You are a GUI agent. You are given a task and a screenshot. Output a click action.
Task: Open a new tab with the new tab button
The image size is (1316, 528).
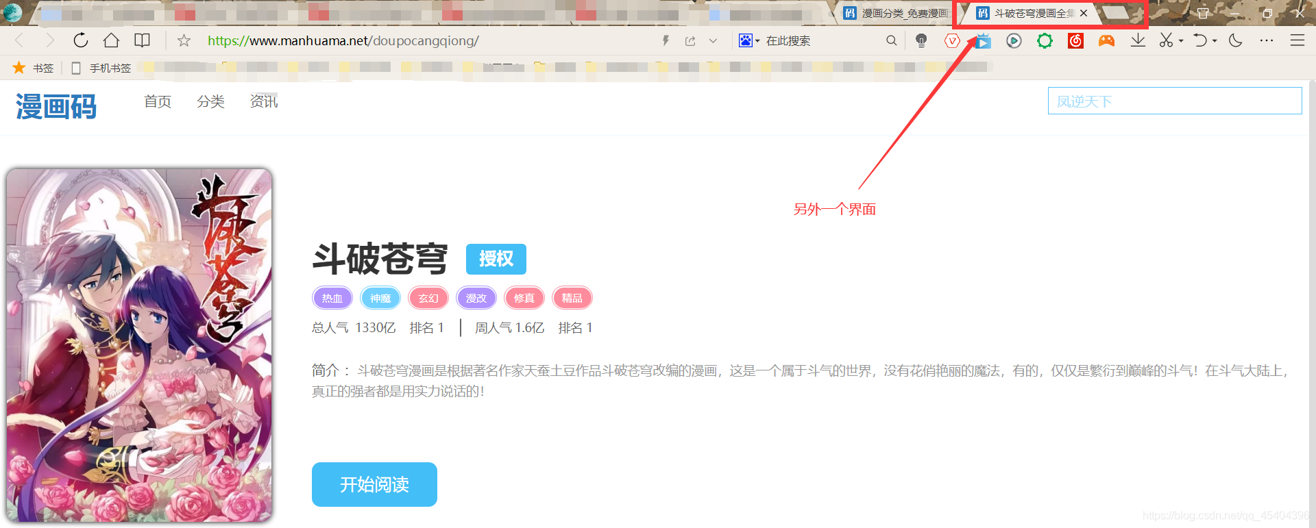click(x=1115, y=13)
